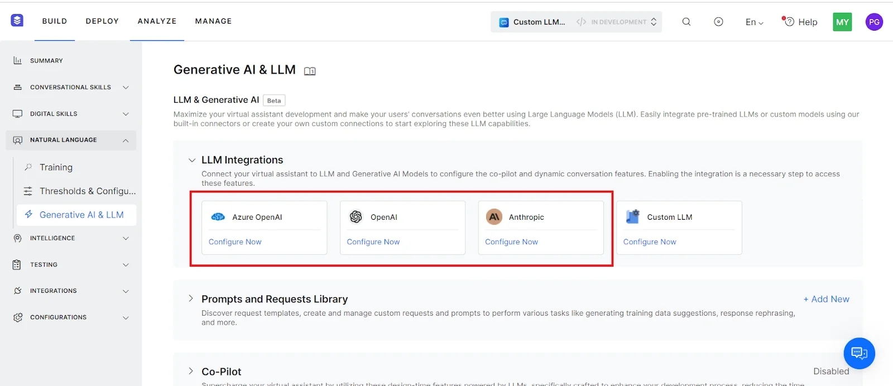The image size is (893, 386).
Task: Click the Disabled status for Co-Pilot
Action: [x=831, y=371]
